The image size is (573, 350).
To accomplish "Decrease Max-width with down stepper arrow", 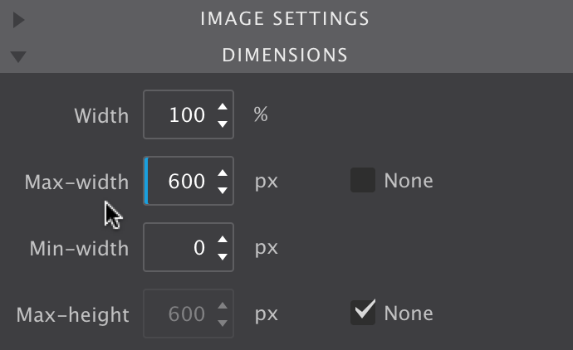I will pyautogui.click(x=222, y=190).
